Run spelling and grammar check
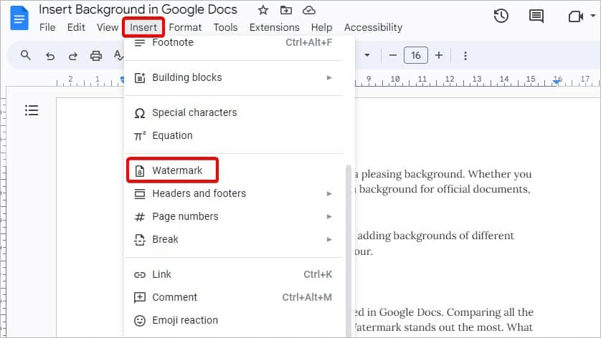This screenshot has width=601, height=338. pos(118,56)
